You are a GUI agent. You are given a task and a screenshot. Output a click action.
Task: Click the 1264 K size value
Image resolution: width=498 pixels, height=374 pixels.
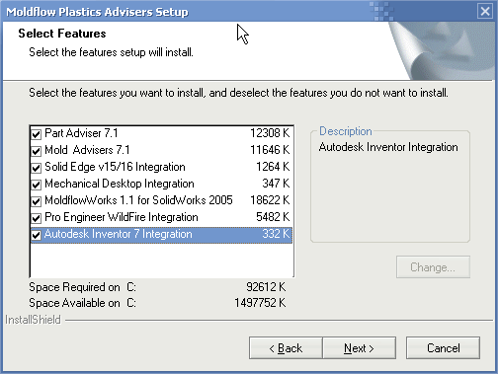pyautogui.click(x=273, y=167)
